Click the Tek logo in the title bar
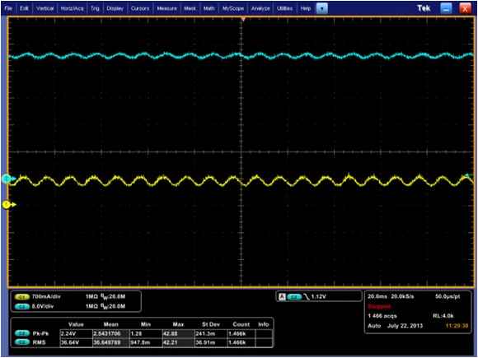 [424, 8]
